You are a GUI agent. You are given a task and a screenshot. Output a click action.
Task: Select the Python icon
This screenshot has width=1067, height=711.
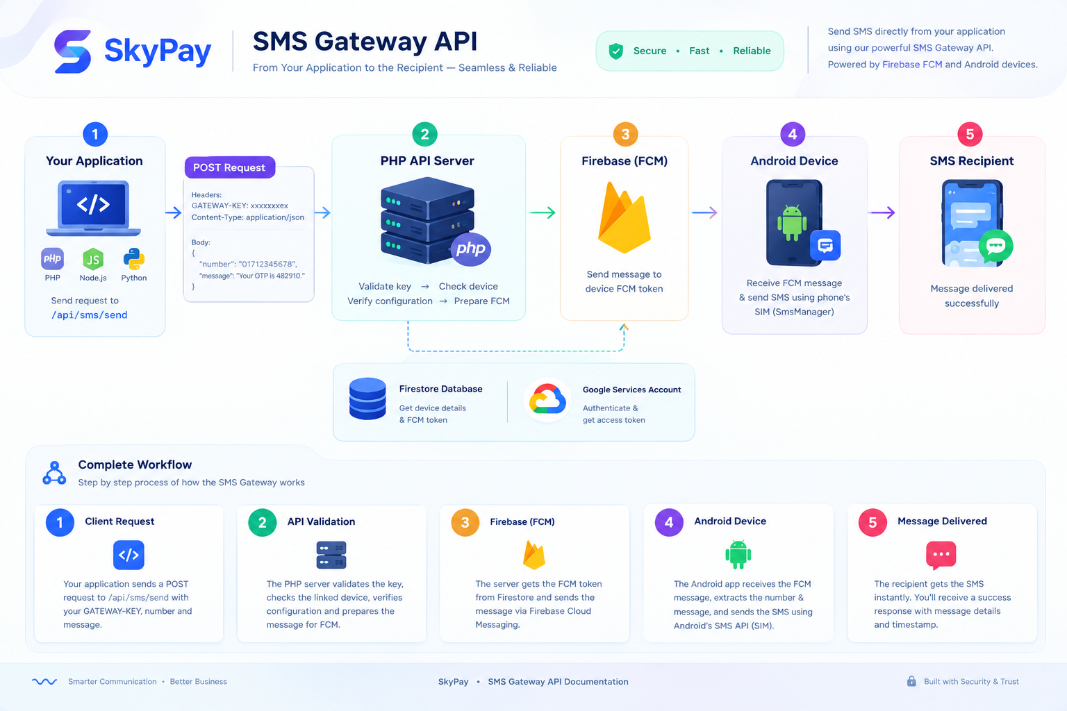(134, 259)
